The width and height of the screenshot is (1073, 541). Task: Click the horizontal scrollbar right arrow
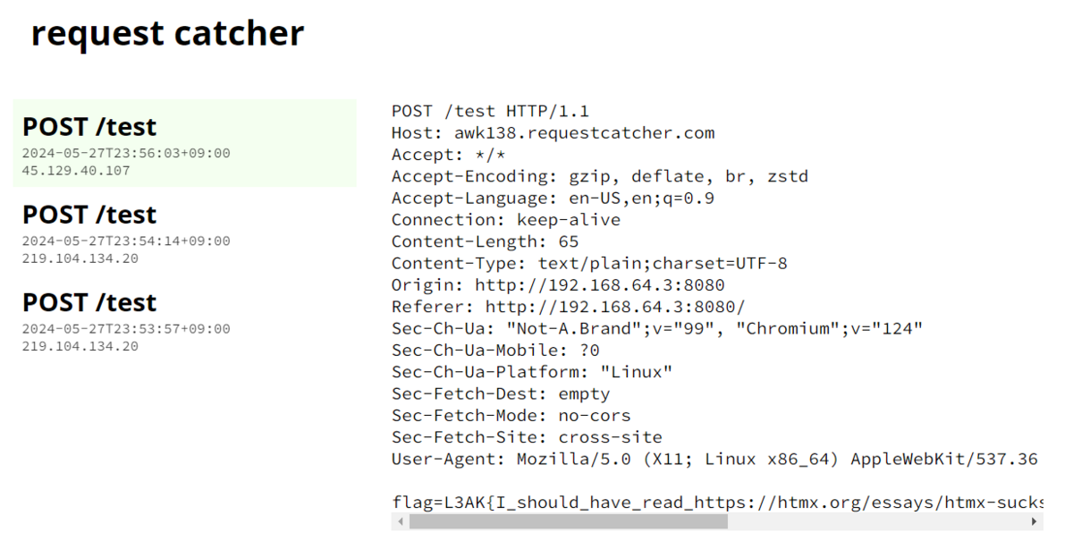tap(1035, 521)
